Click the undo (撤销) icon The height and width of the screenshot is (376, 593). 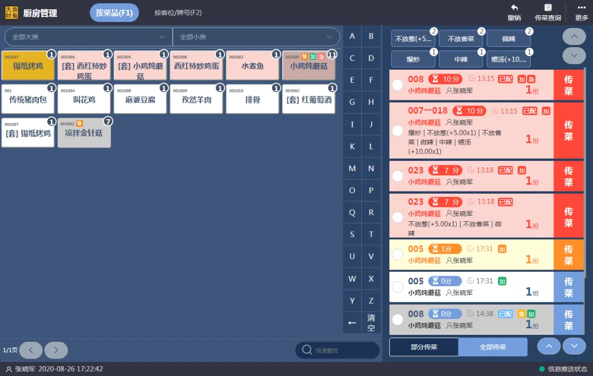(x=514, y=8)
